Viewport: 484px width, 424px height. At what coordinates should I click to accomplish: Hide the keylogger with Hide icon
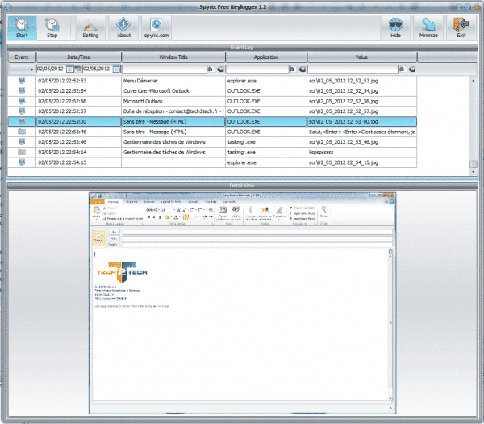click(x=395, y=27)
